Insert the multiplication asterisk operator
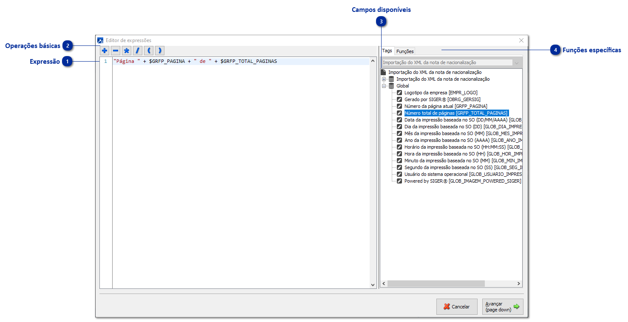 127,51
